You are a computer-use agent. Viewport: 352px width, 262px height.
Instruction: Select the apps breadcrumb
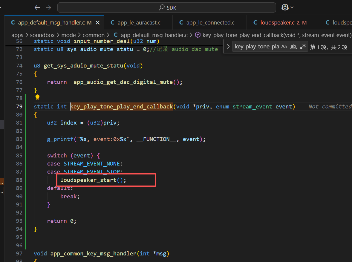coord(17,35)
